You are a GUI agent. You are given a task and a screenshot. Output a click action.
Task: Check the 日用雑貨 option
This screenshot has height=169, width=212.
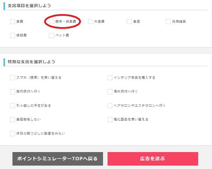[168, 21]
